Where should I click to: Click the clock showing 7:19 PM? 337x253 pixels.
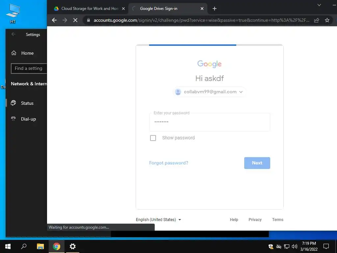pyautogui.click(x=309, y=246)
